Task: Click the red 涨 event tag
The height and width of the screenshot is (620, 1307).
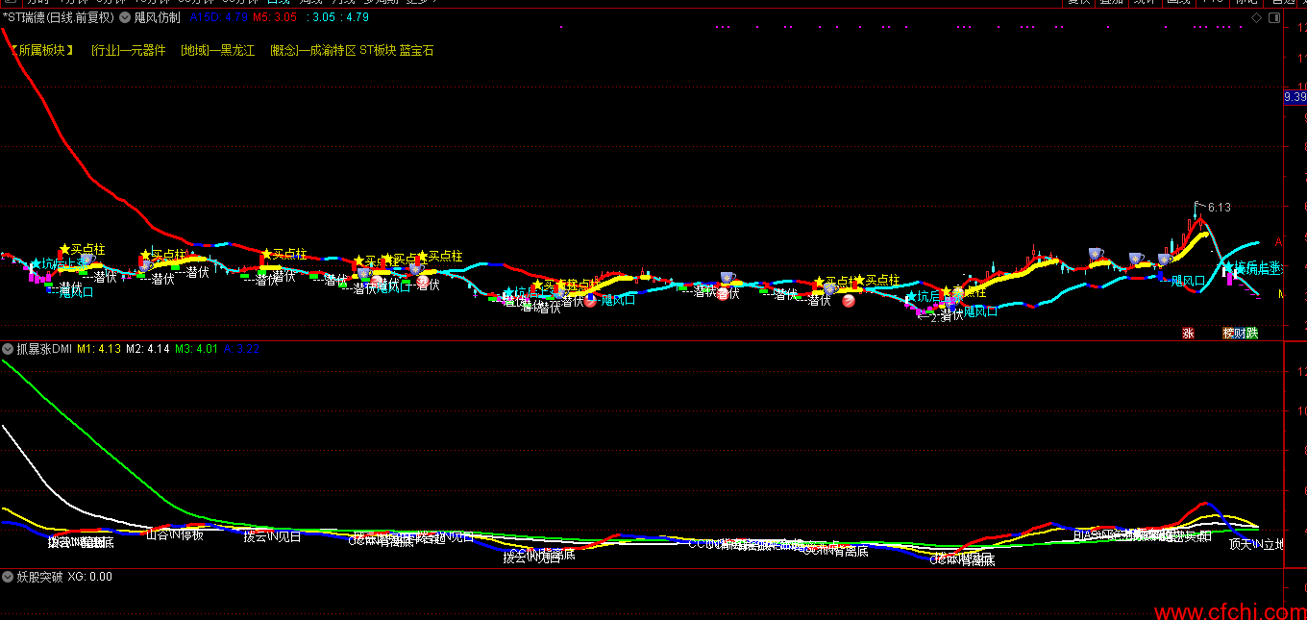Action: pos(1188,333)
